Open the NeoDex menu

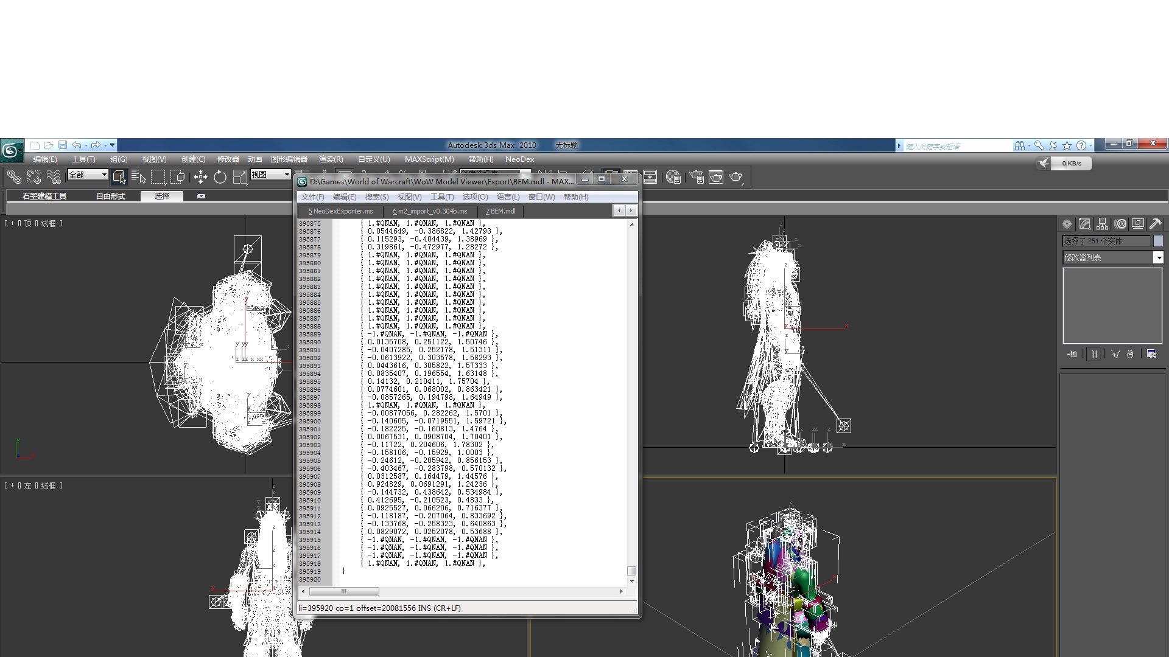pyautogui.click(x=519, y=159)
